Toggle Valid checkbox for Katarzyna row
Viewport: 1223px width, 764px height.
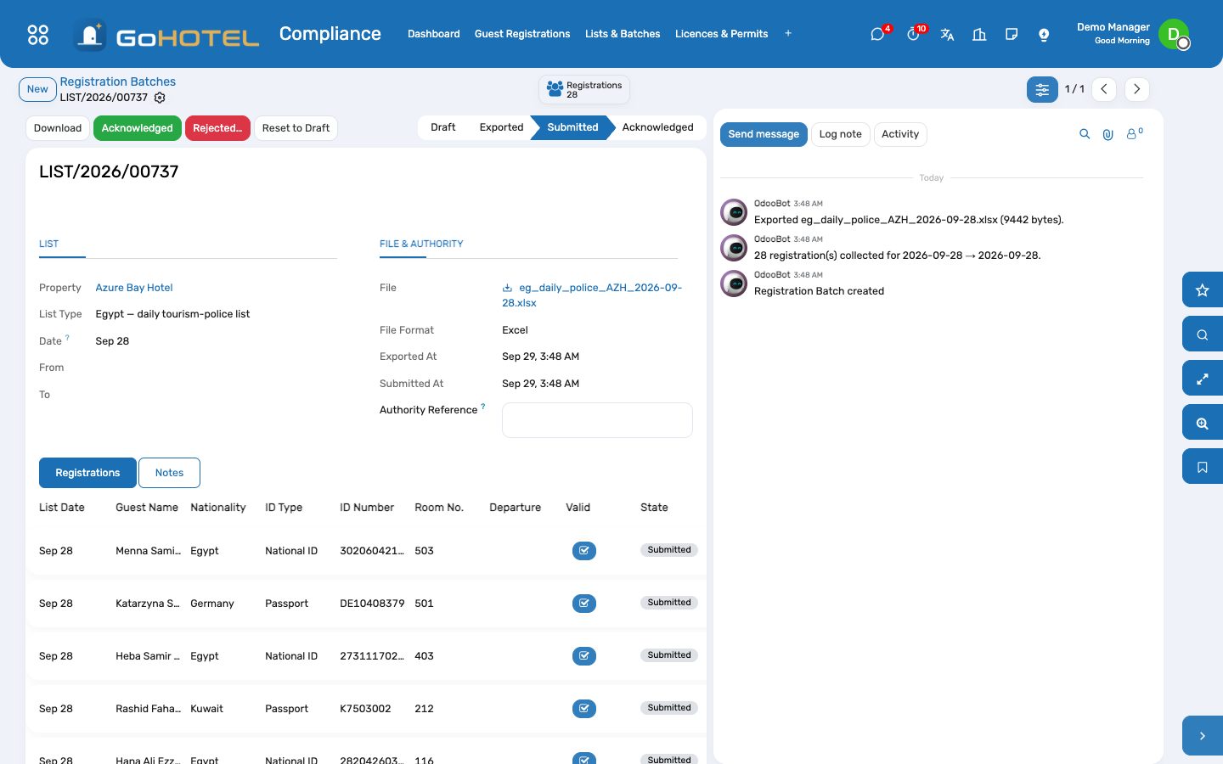584,604
